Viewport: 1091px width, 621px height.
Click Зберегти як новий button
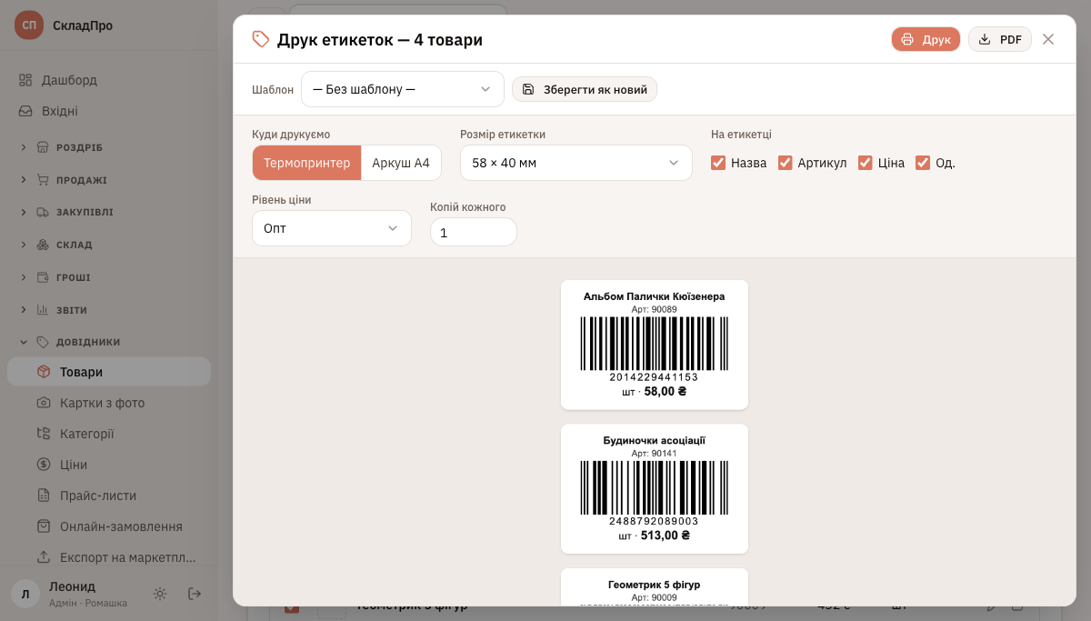585,89
